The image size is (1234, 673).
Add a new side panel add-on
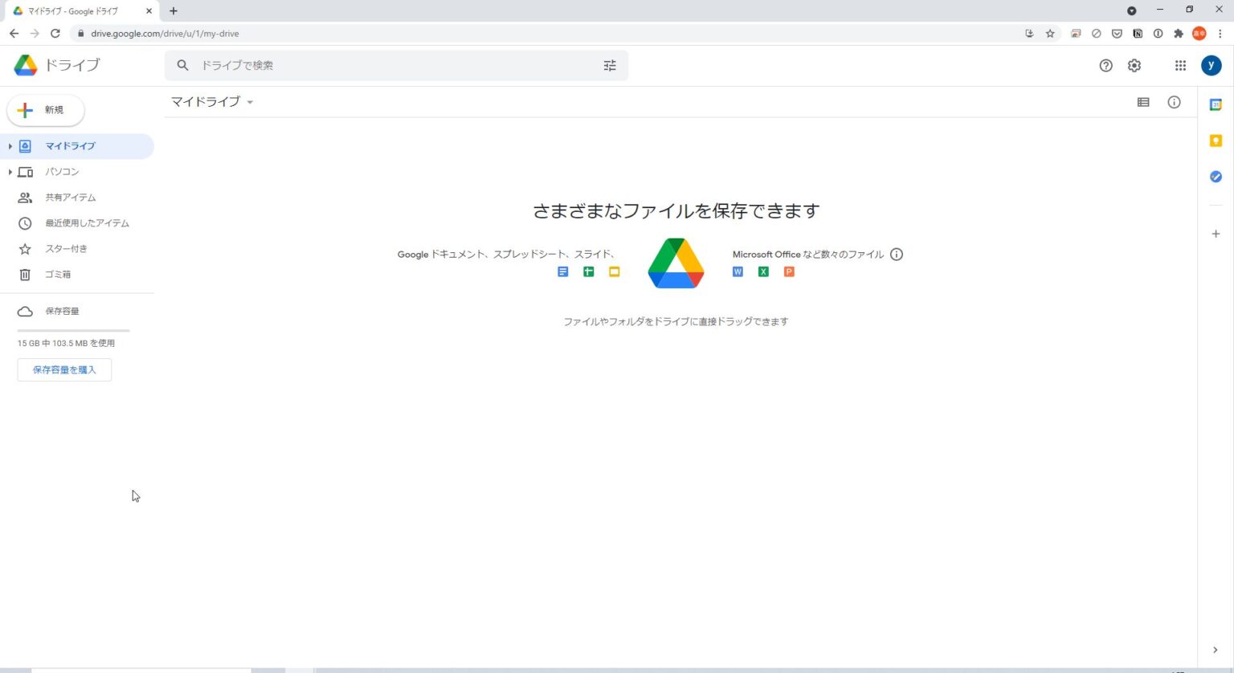(x=1216, y=234)
